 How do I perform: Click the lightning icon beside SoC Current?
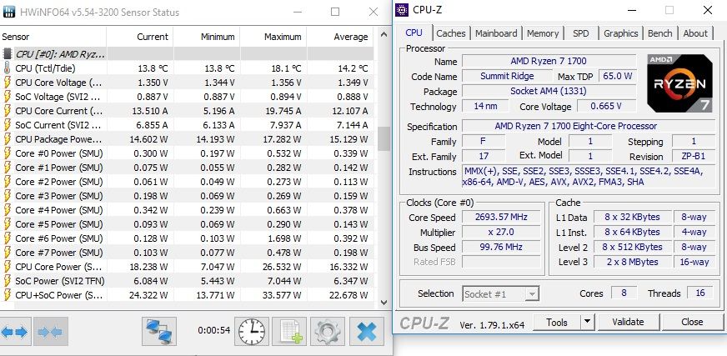tap(7, 125)
